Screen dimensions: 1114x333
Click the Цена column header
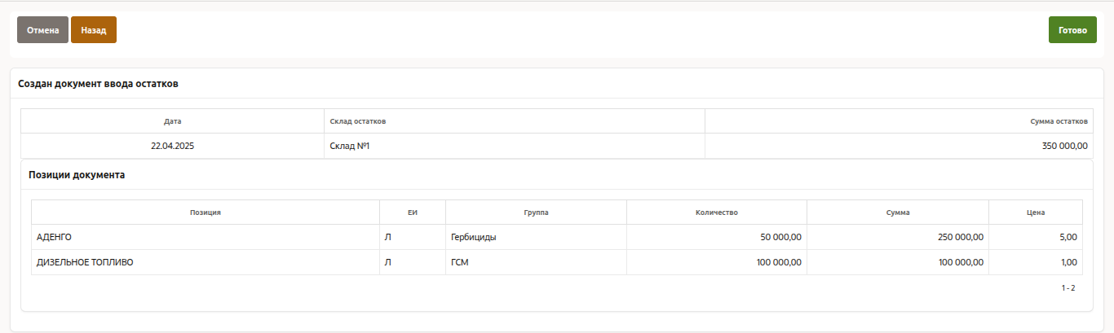coord(1036,213)
